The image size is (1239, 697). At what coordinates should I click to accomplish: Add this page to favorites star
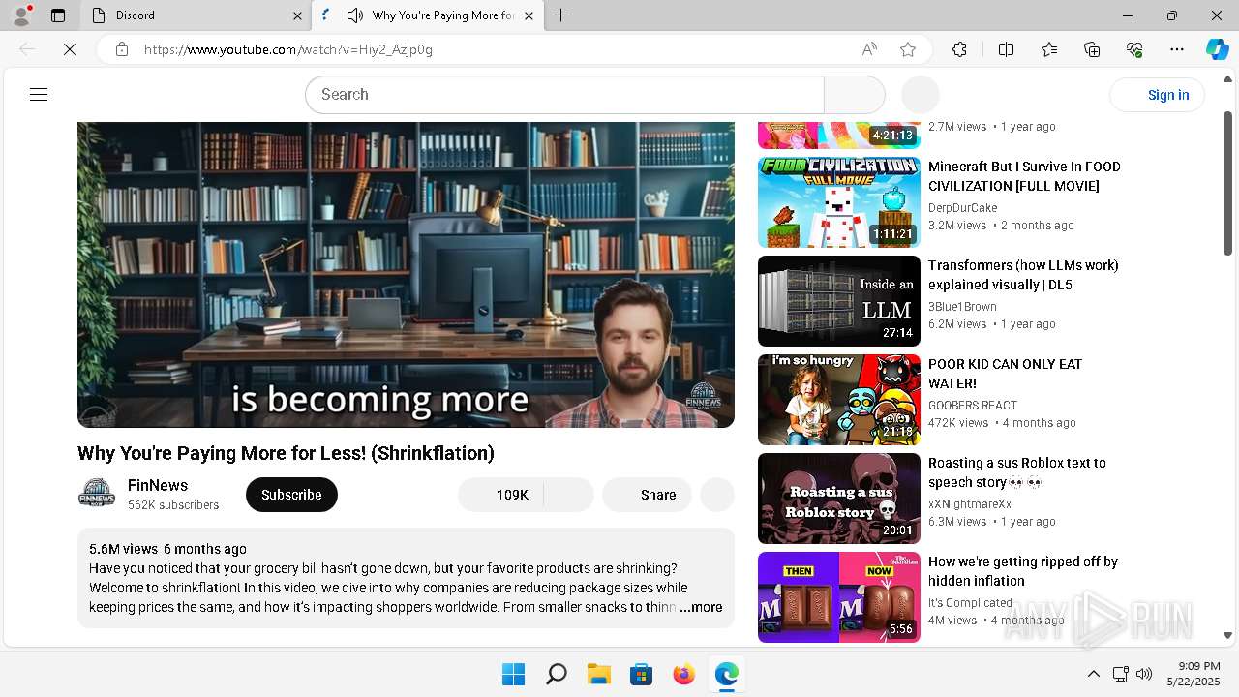(x=907, y=49)
